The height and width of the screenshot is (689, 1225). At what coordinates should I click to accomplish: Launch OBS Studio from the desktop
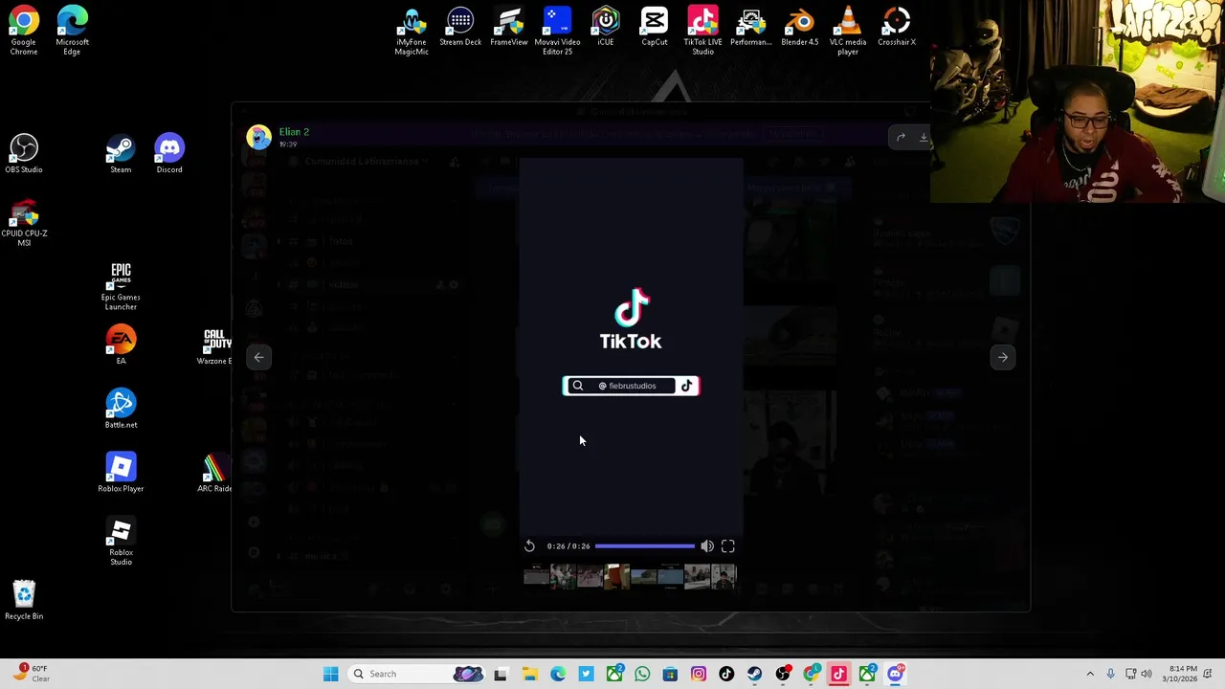coord(24,153)
